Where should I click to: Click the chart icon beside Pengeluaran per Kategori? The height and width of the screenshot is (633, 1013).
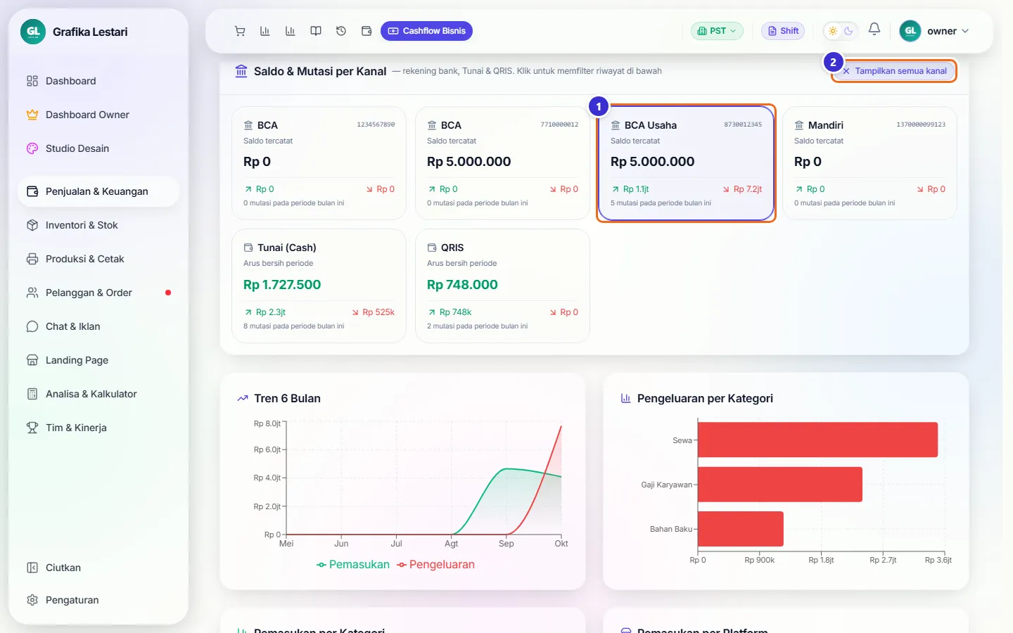click(626, 398)
